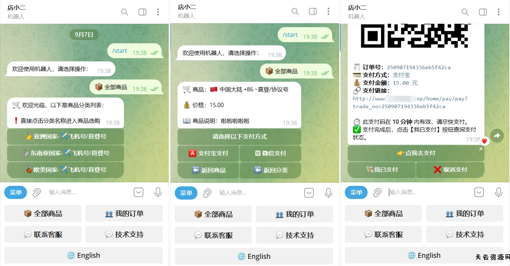Expand 亚洲国家 飞机号/直登号 category
Screen dimensions: 510x266
point(65,137)
